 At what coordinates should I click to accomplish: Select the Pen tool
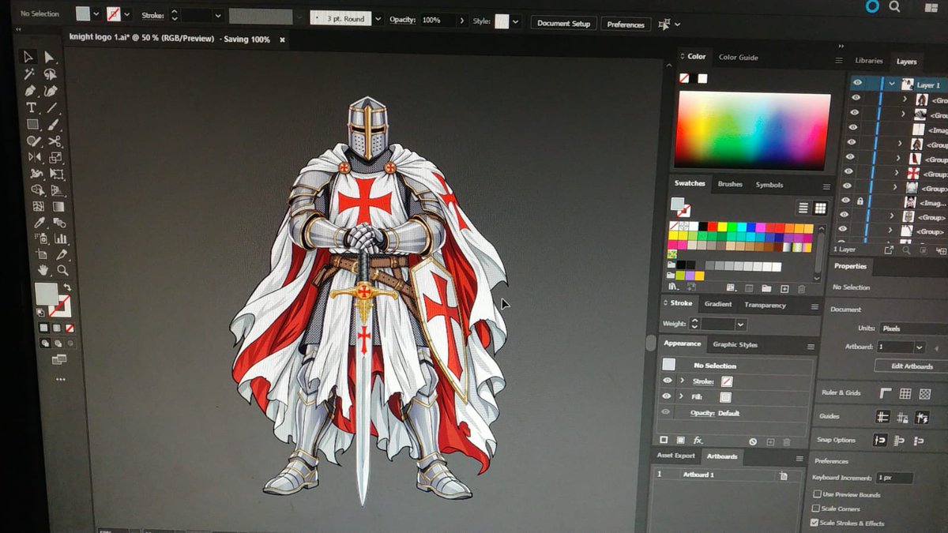coord(31,91)
